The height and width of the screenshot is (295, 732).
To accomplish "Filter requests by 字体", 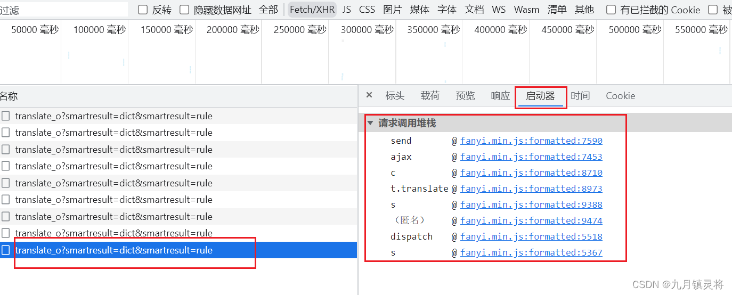I will [x=447, y=10].
